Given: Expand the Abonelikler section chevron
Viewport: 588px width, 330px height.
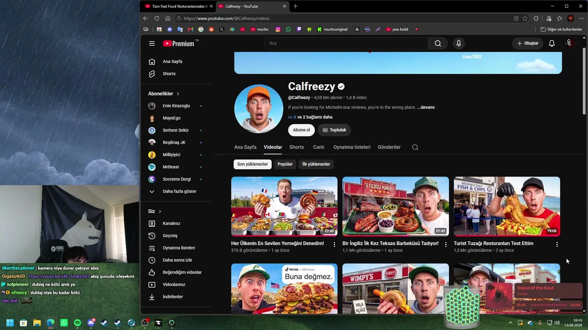Looking at the screenshot, I should coord(178,93).
